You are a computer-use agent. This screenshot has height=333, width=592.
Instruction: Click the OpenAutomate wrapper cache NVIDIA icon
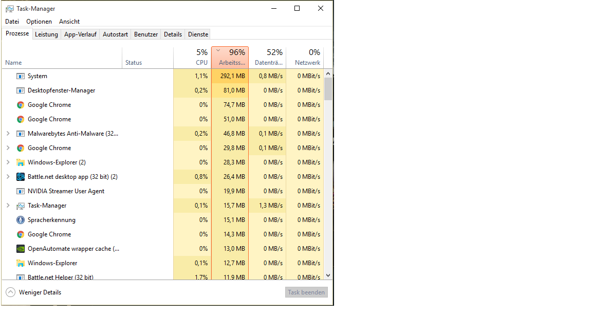click(x=21, y=249)
